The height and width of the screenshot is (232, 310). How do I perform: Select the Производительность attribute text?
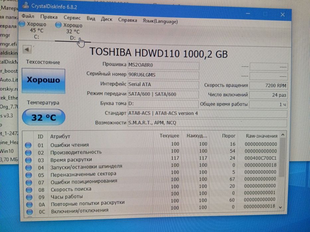(76, 152)
